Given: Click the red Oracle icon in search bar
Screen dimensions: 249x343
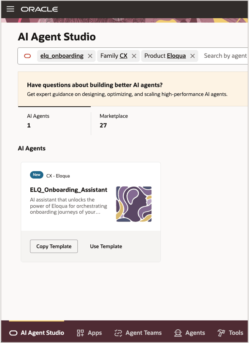Looking at the screenshot, I should click(x=27, y=56).
